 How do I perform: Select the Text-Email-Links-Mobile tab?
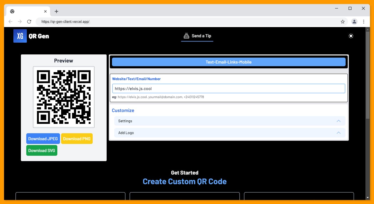pyautogui.click(x=229, y=62)
